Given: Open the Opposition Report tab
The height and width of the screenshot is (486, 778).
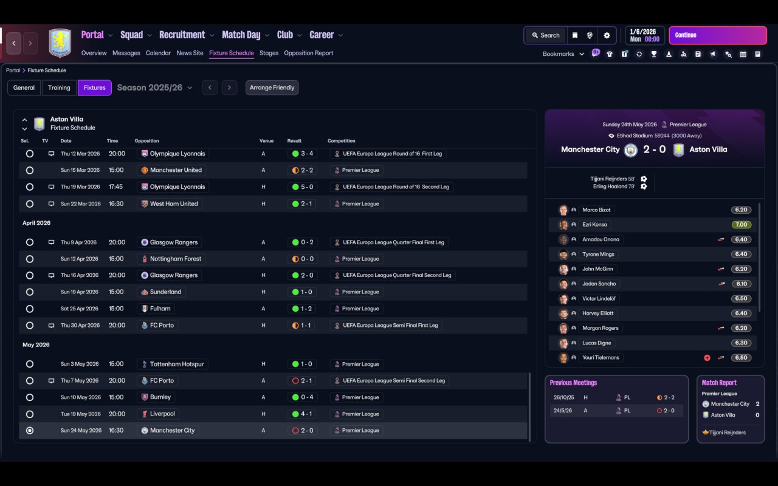Looking at the screenshot, I should coord(309,53).
